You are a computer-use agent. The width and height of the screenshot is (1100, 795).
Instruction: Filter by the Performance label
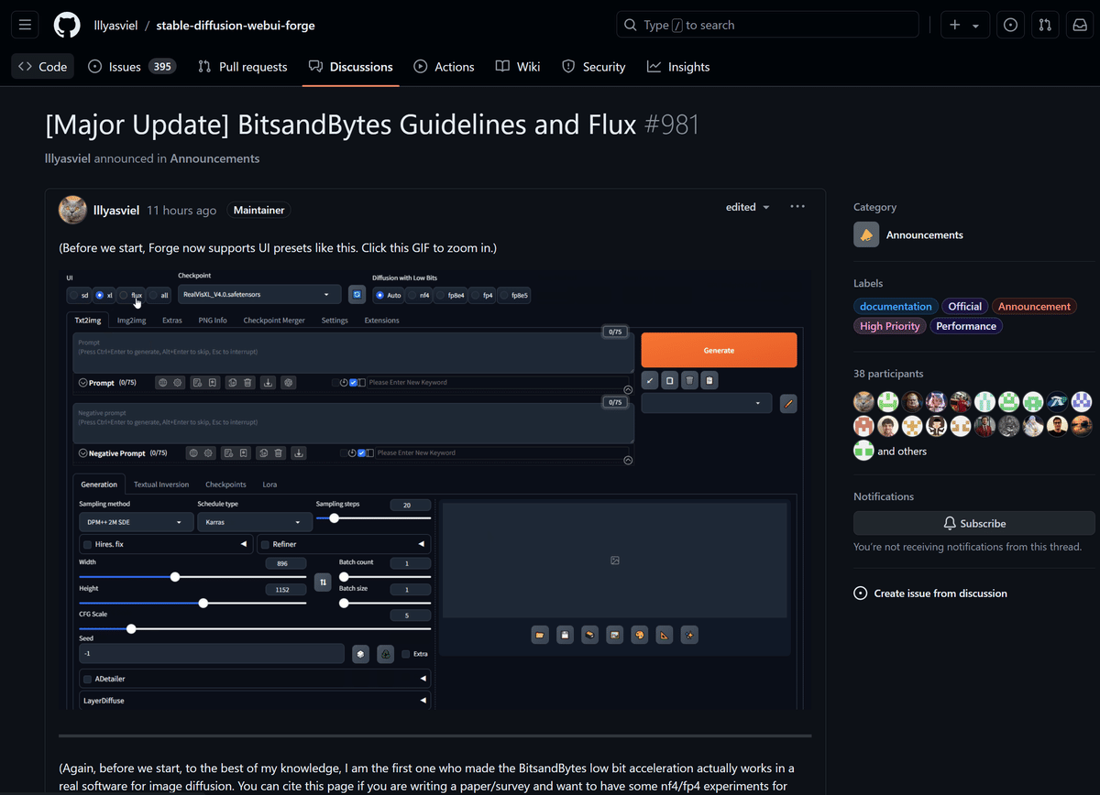966,326
